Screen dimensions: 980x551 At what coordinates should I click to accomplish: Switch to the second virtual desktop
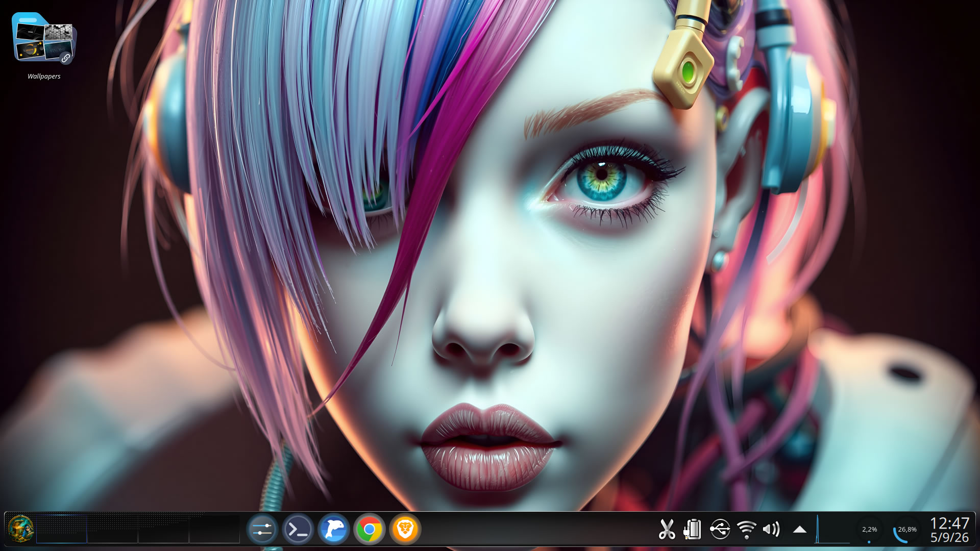click(x=112, y=529)
